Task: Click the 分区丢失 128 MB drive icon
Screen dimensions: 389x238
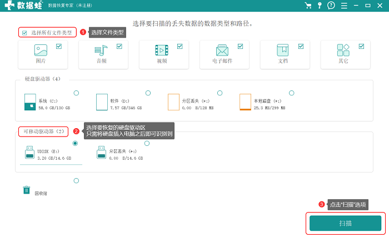Action: (173, 102)
